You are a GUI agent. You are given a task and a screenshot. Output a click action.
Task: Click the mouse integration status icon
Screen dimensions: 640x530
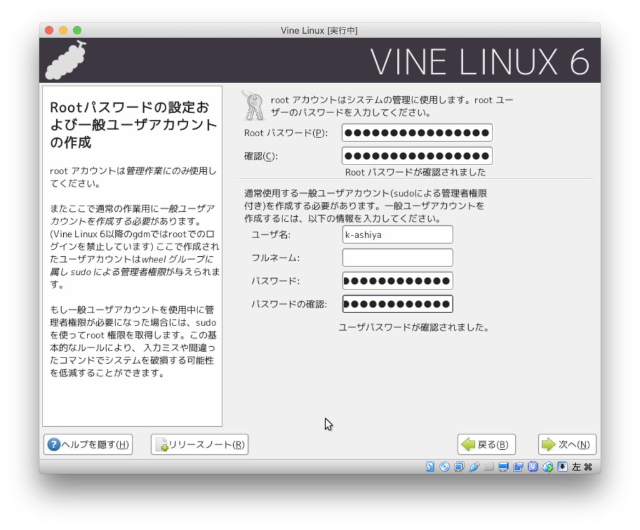[547, 467]
